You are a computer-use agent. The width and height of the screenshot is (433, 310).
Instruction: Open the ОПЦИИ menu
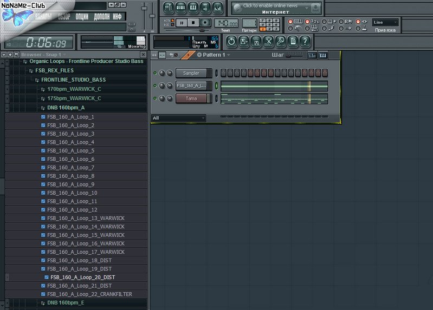coord(82,17)
